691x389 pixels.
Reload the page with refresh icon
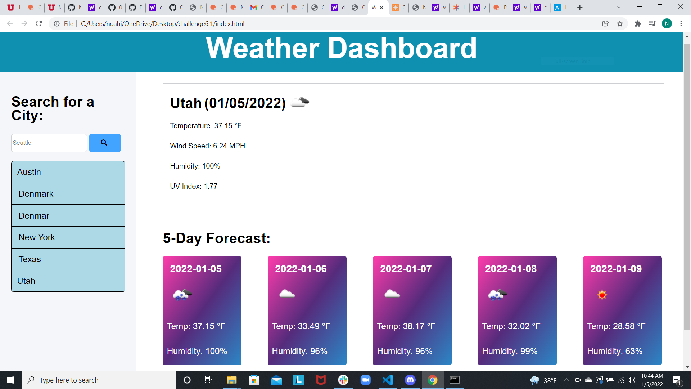[39, 23]
